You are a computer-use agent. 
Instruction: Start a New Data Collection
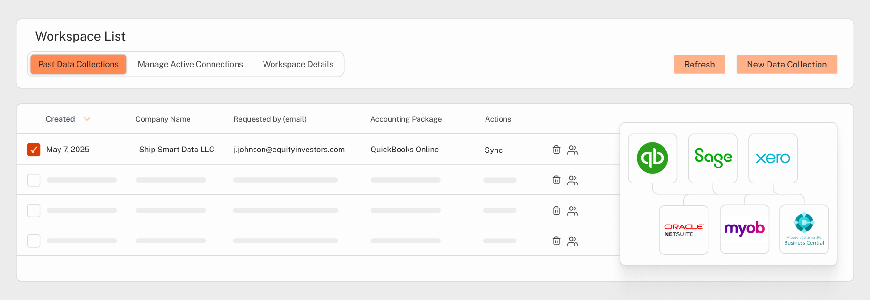pyautogui.click(x=787, y=64)
